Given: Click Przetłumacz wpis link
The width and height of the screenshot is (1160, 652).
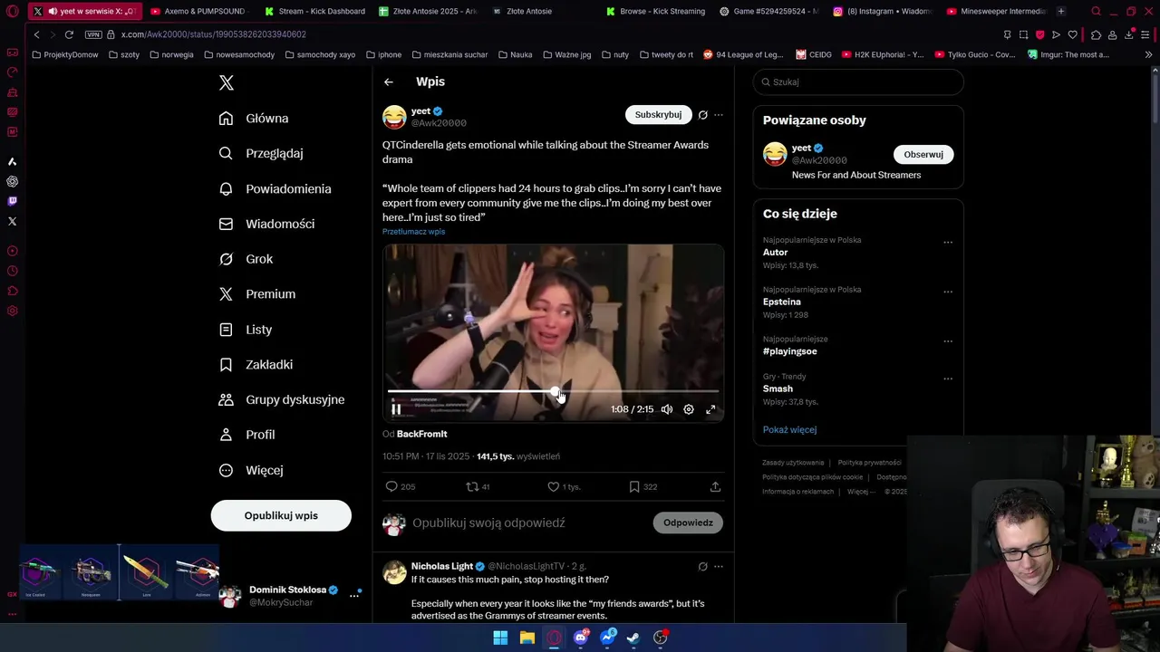Looking at the screenshot, I should click(x=413, y=232).
